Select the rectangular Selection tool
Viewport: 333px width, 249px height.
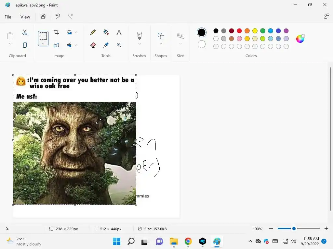coord(43,36)
